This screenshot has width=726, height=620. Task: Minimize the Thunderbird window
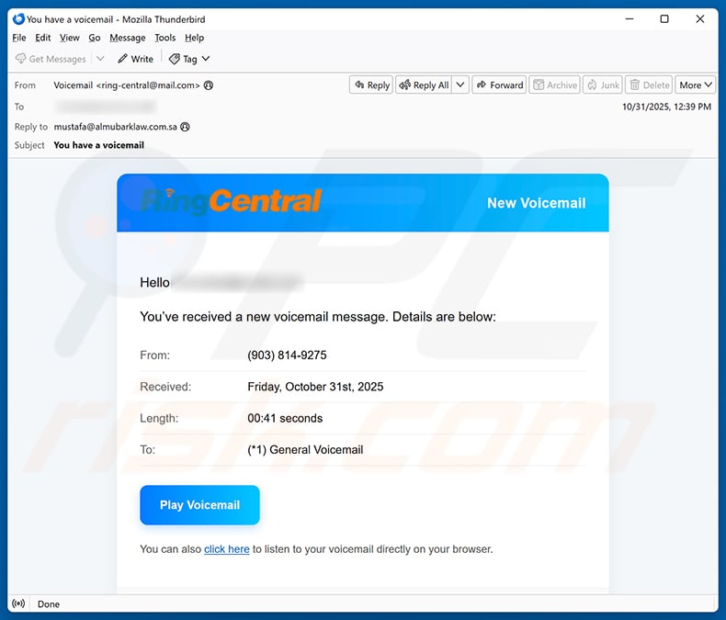tap(630, 19)
